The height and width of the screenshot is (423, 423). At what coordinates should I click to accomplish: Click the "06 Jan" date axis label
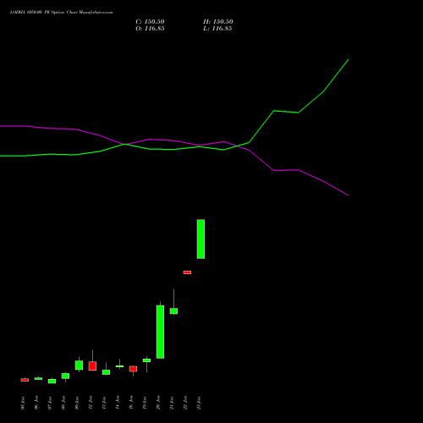pyautogui.click(x=36, y=403)
